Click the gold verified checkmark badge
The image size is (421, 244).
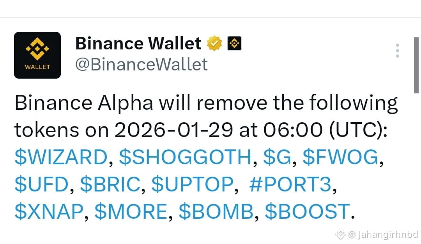click(x=214, y=43)
